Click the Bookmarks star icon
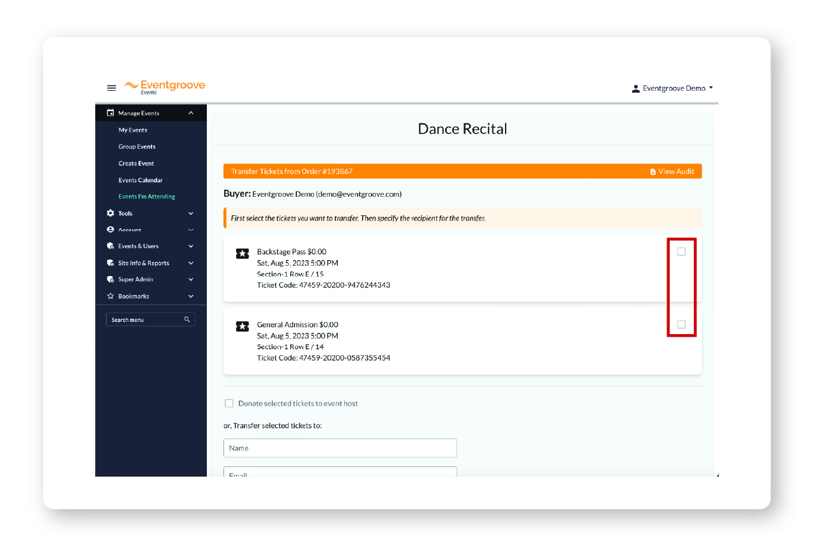The image size is (814, 552). [110, 296]
